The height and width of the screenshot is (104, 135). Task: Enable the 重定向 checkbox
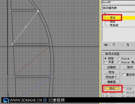123,75
